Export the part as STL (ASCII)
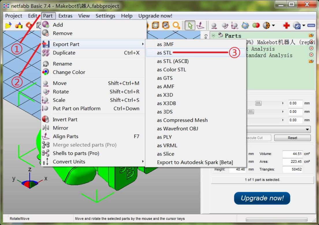 (x=196, y=61)
